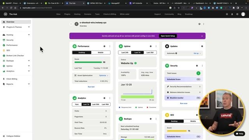Open the Help chat bubble

240,134
